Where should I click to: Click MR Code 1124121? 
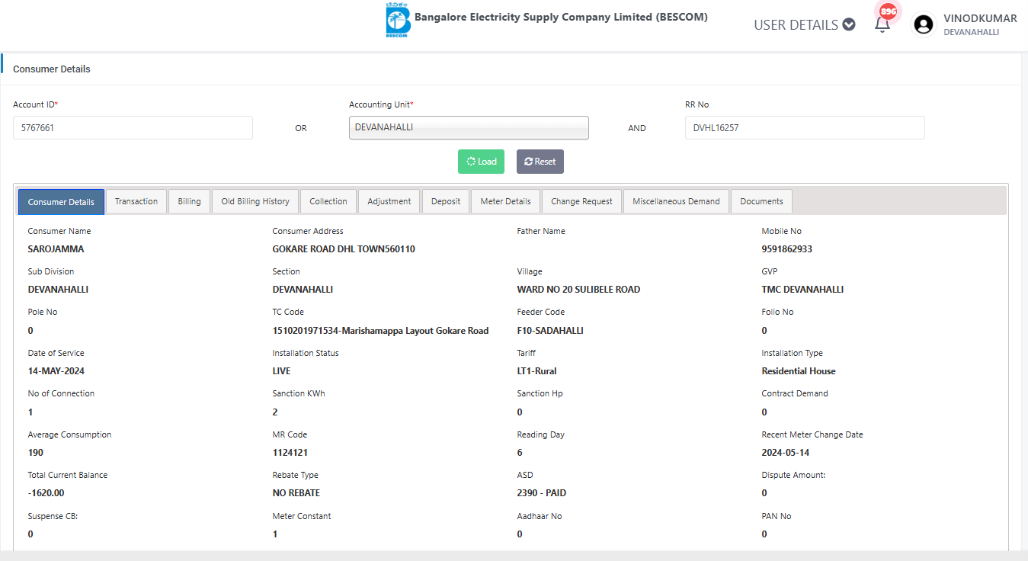point(290,453)
